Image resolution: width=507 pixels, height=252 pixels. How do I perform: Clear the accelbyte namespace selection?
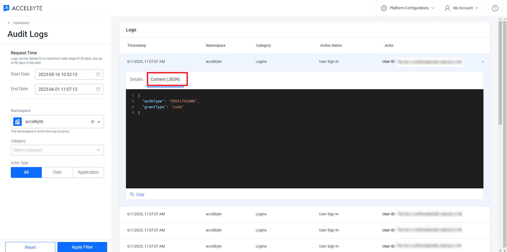pos(93,122)
